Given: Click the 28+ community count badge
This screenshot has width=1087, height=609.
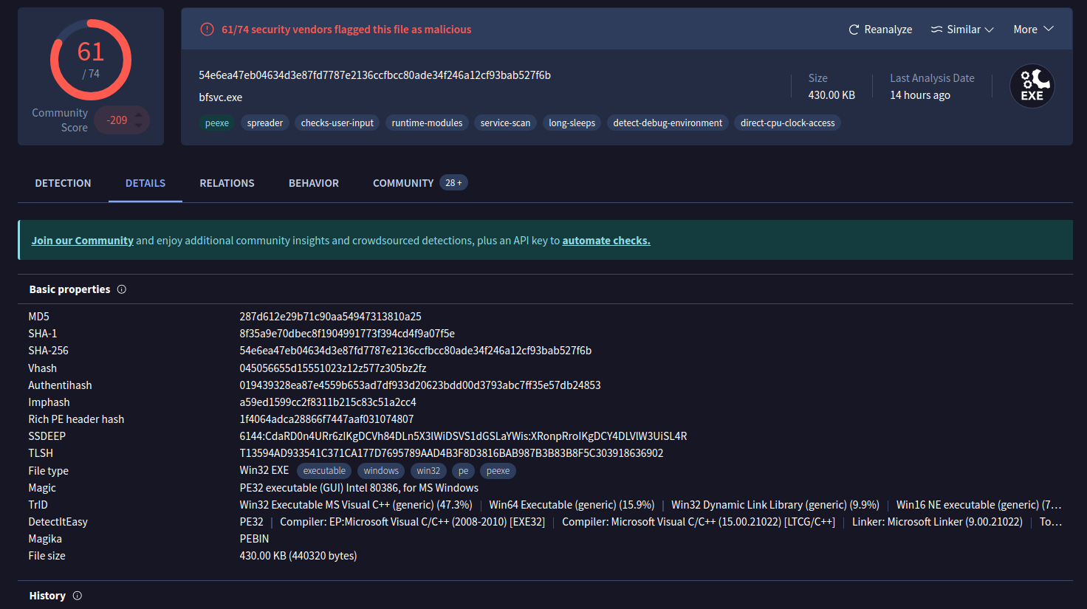Looking at the screenshot, I should click(453, 183).
